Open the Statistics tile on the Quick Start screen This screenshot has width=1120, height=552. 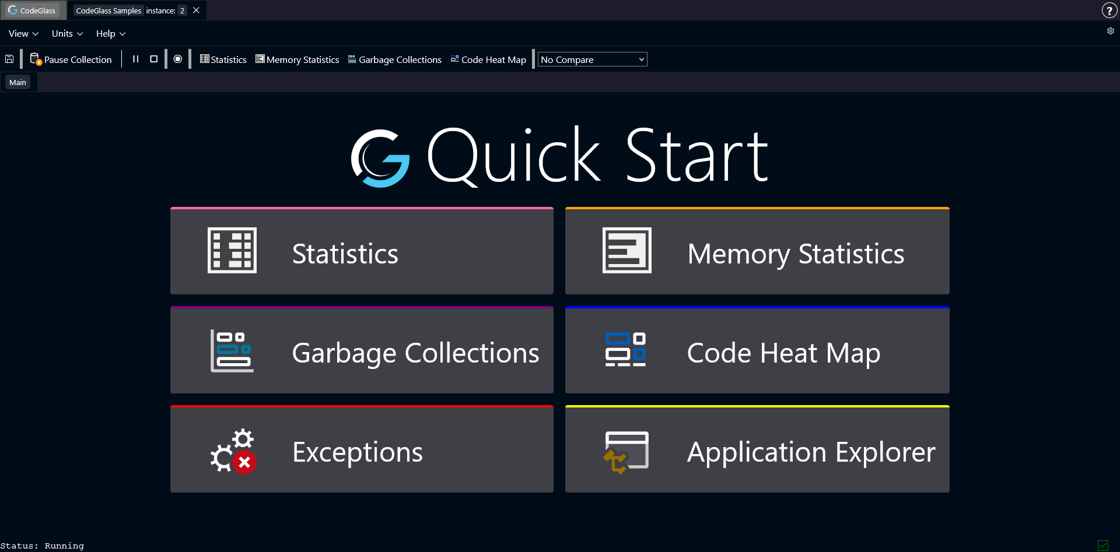pos(361,251)
